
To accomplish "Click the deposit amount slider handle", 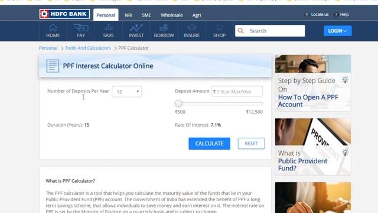I will coord(178,104).
